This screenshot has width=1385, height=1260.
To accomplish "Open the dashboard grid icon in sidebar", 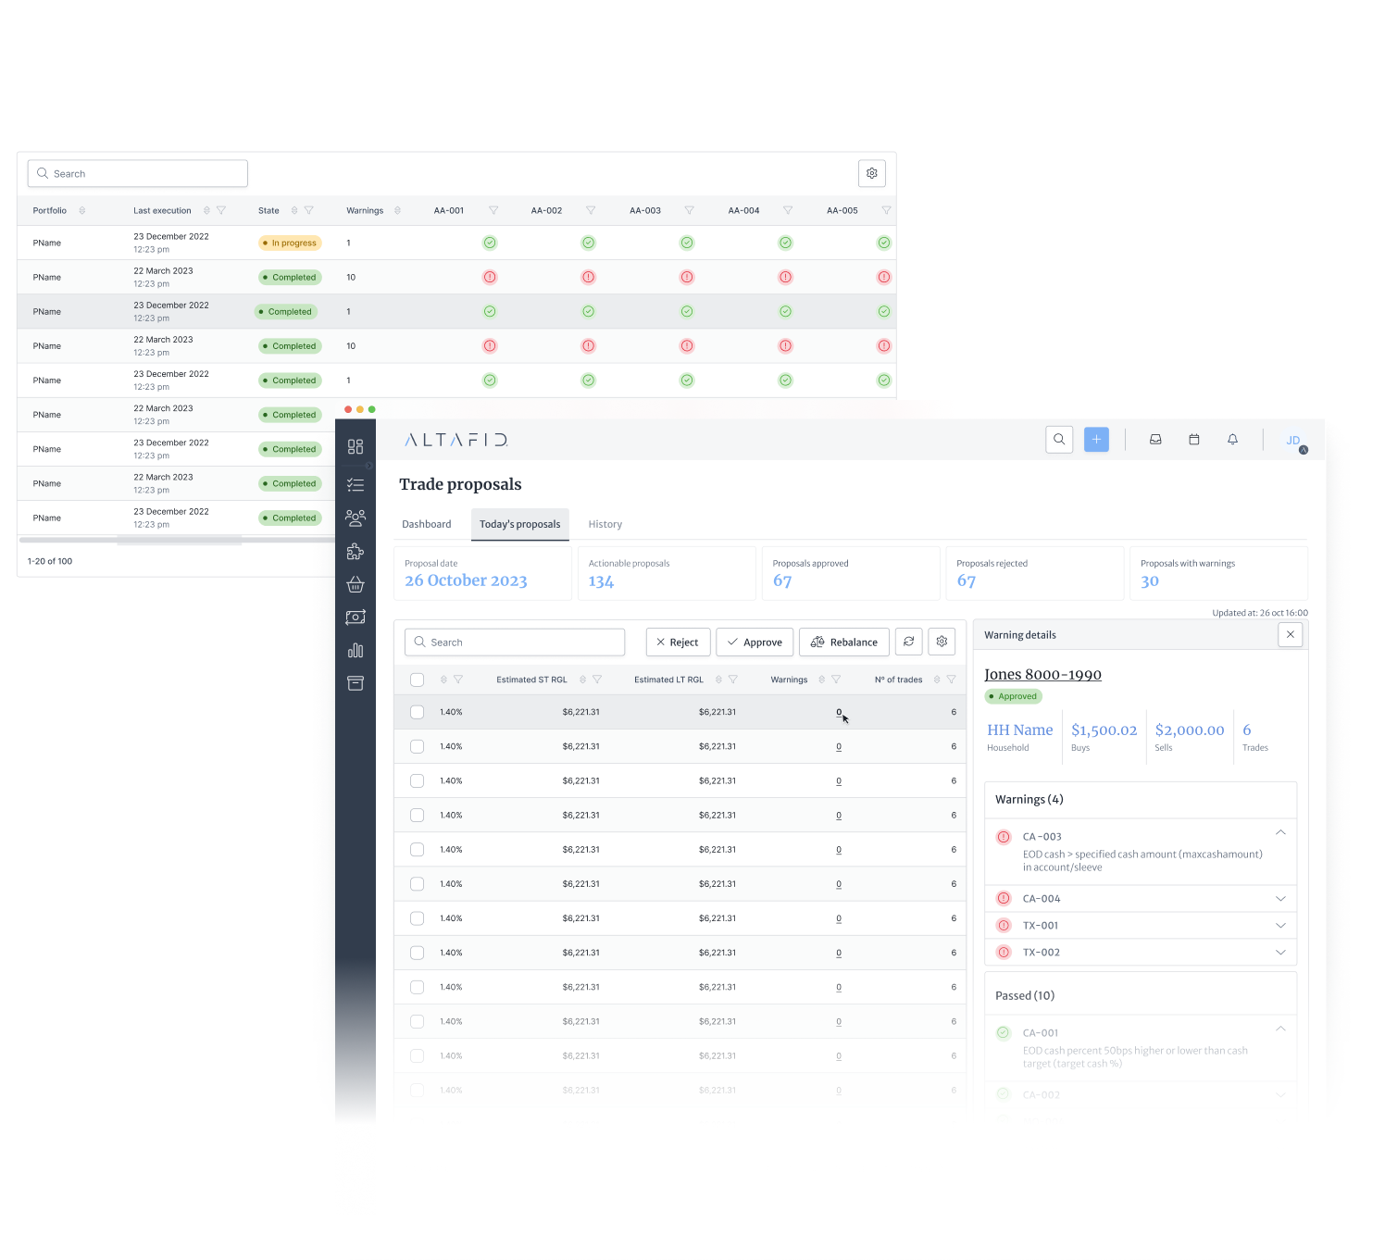I will coord(356,447).
